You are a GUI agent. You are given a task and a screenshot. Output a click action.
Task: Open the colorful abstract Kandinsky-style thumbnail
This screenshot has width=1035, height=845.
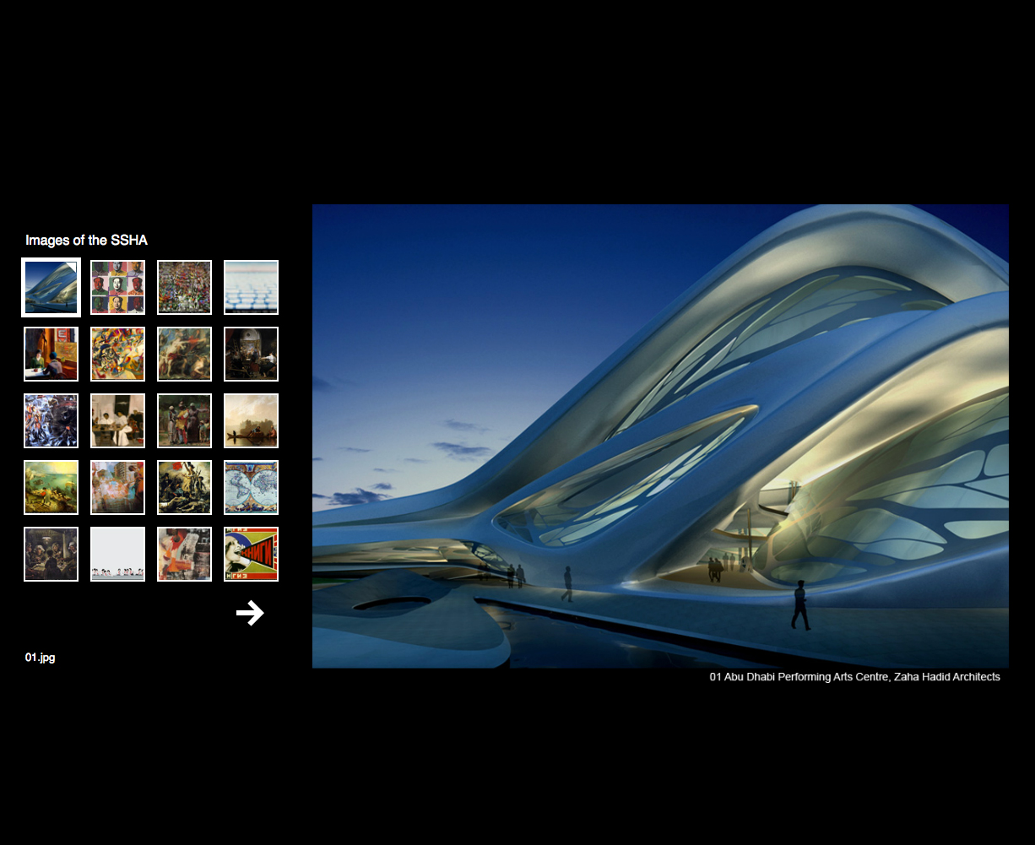click(117, 354)
